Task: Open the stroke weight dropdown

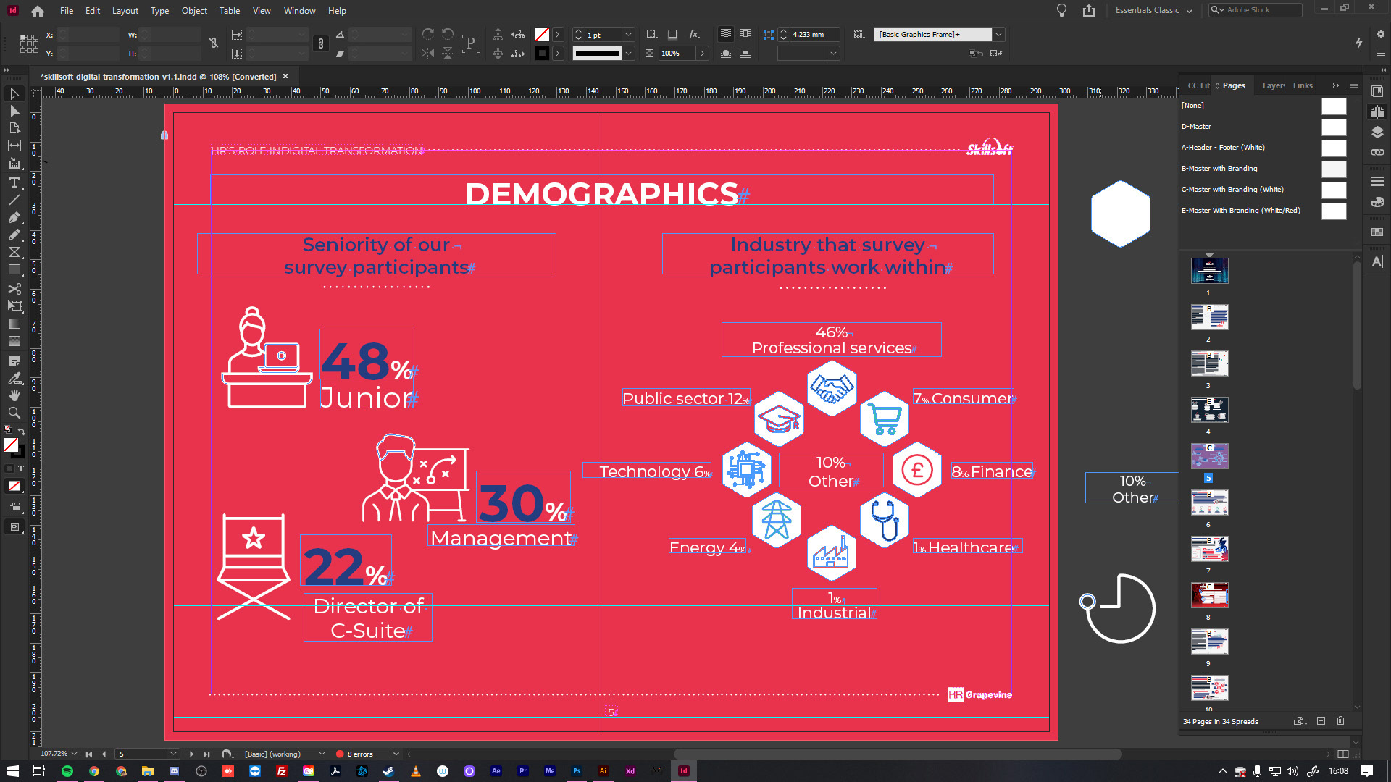Action: point(628,35)
